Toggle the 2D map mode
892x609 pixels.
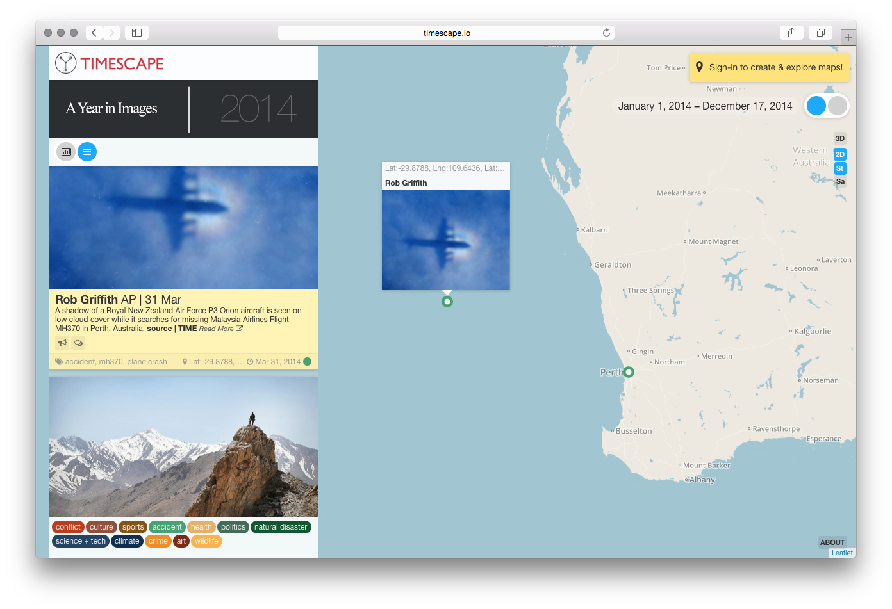pos(839,154)
